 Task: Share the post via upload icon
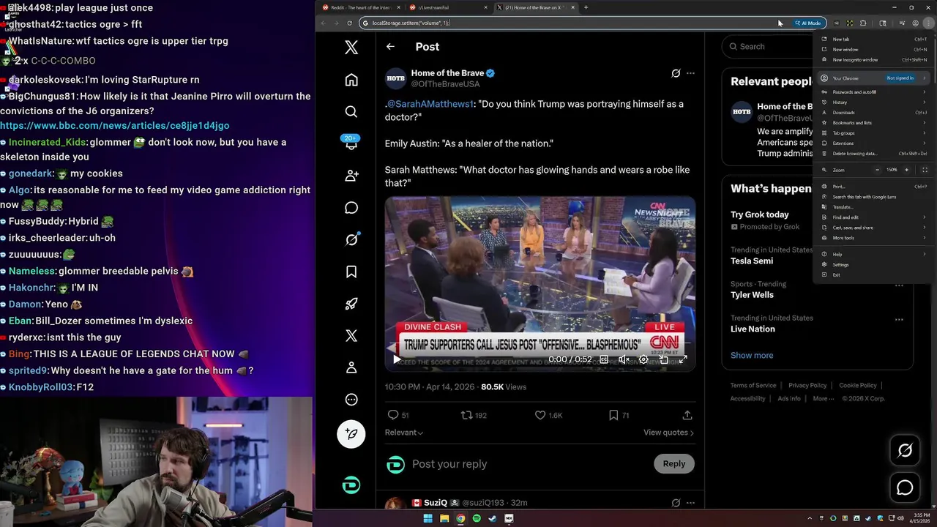coord(687,415)
